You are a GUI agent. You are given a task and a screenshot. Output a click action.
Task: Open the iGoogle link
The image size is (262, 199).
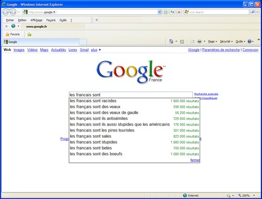[194, 50]
